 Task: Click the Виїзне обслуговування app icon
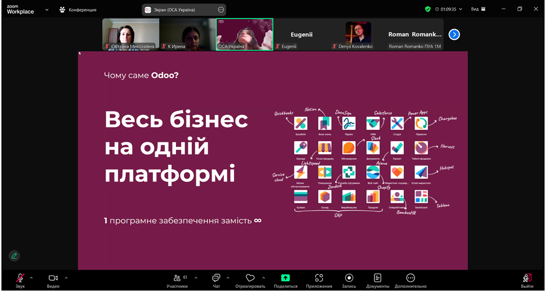tap(300, 172)
